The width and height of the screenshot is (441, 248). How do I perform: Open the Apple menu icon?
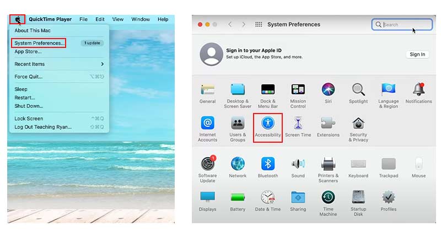click(x=18, y=19)
